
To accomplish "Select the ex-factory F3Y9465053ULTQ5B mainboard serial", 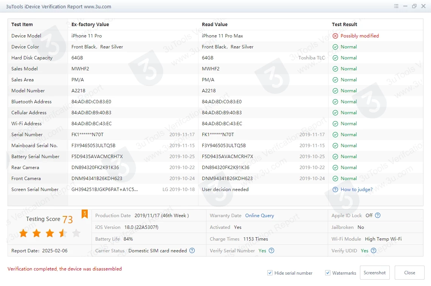I will click(93, 146).
